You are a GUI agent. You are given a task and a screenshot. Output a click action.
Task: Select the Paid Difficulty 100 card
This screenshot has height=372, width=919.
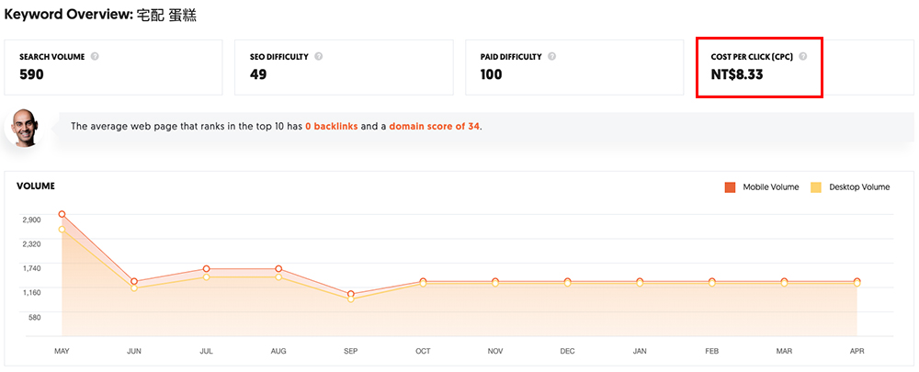coord(575,67)
